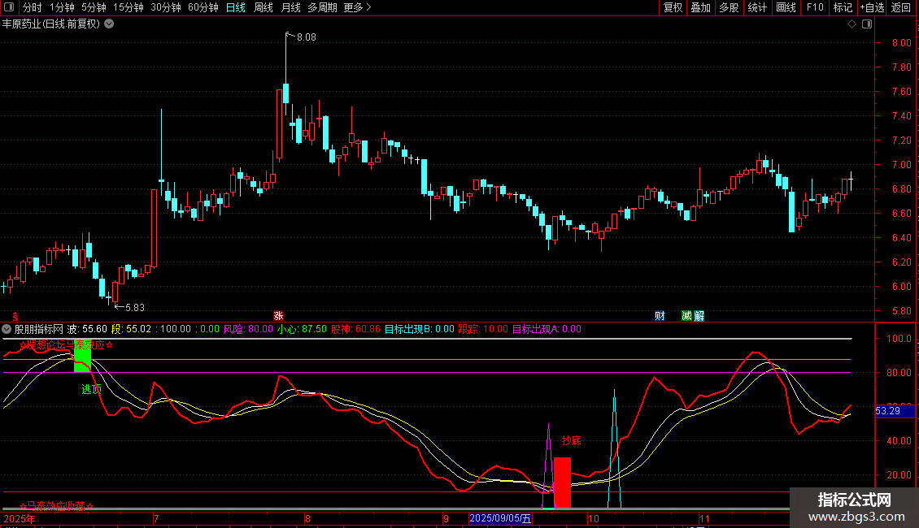
Task: Click the window split icon beside the diamond
Action: (867, 24)
